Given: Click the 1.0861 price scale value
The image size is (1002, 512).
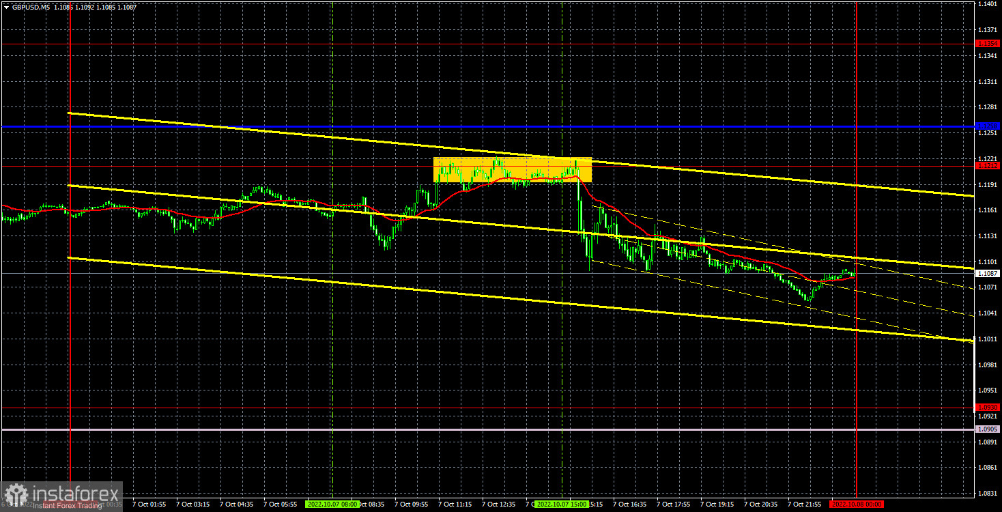Looking at the screenshot, I should pos(988,468).
